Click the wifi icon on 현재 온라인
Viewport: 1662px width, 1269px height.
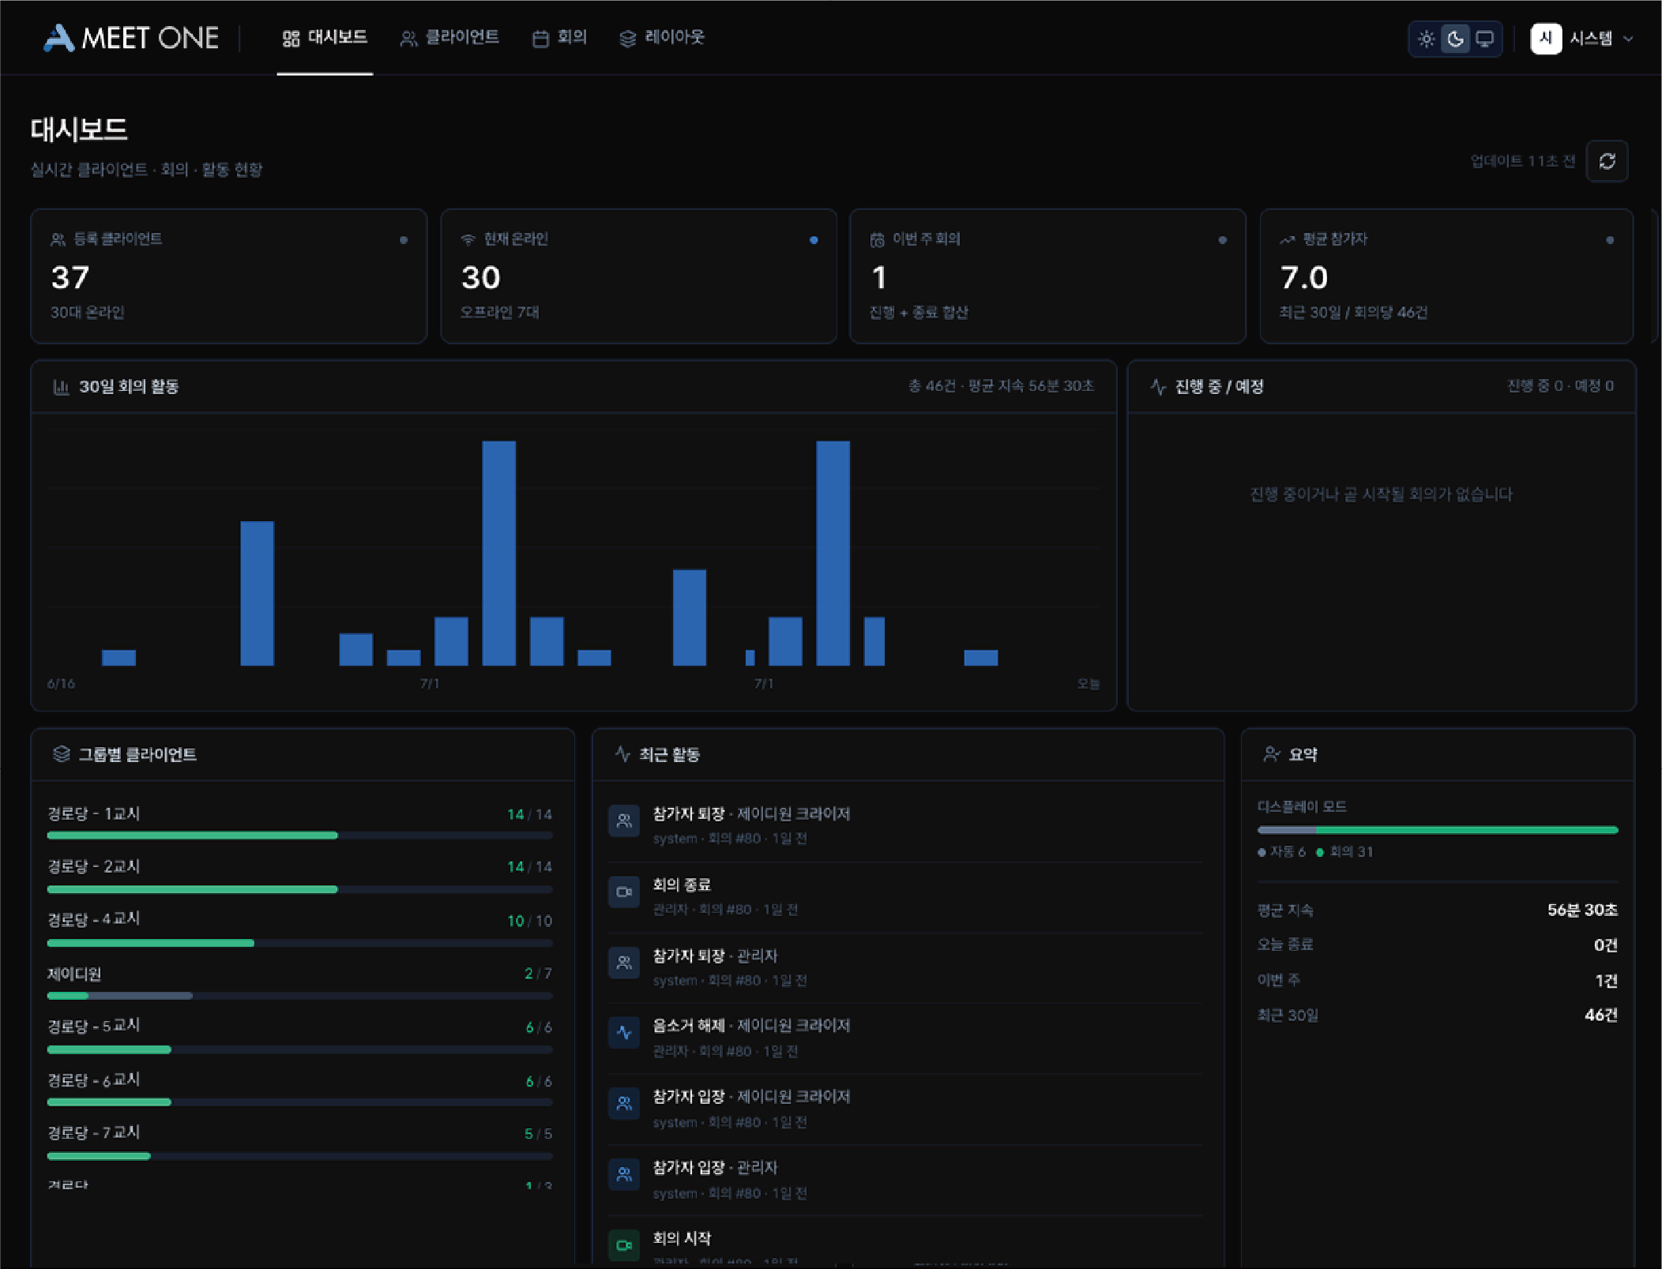468,239
